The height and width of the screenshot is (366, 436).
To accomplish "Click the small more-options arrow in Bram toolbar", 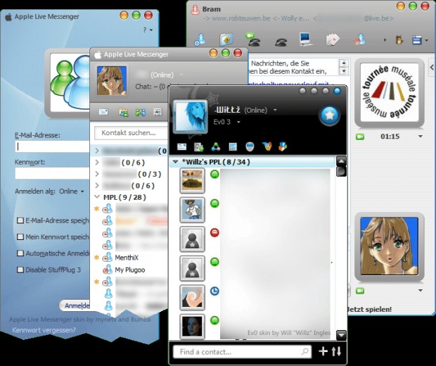I will click(x=385, y=40).
